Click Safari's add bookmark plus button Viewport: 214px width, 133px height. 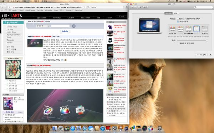[x=10, y=7]
